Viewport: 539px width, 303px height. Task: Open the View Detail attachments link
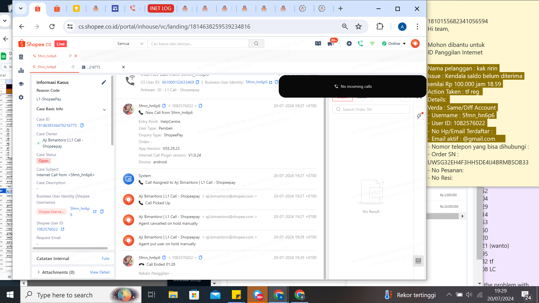coord(100,272)
